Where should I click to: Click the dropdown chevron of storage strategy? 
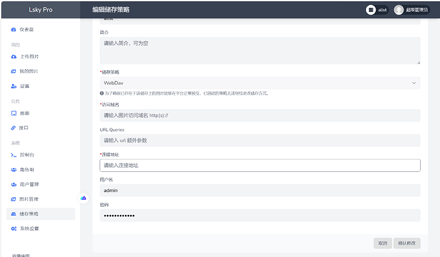point(414,83)
